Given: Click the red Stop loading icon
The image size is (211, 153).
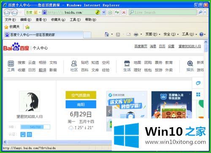Looking at the screenshot, I should pyautogui.click(x=124, y=12).
